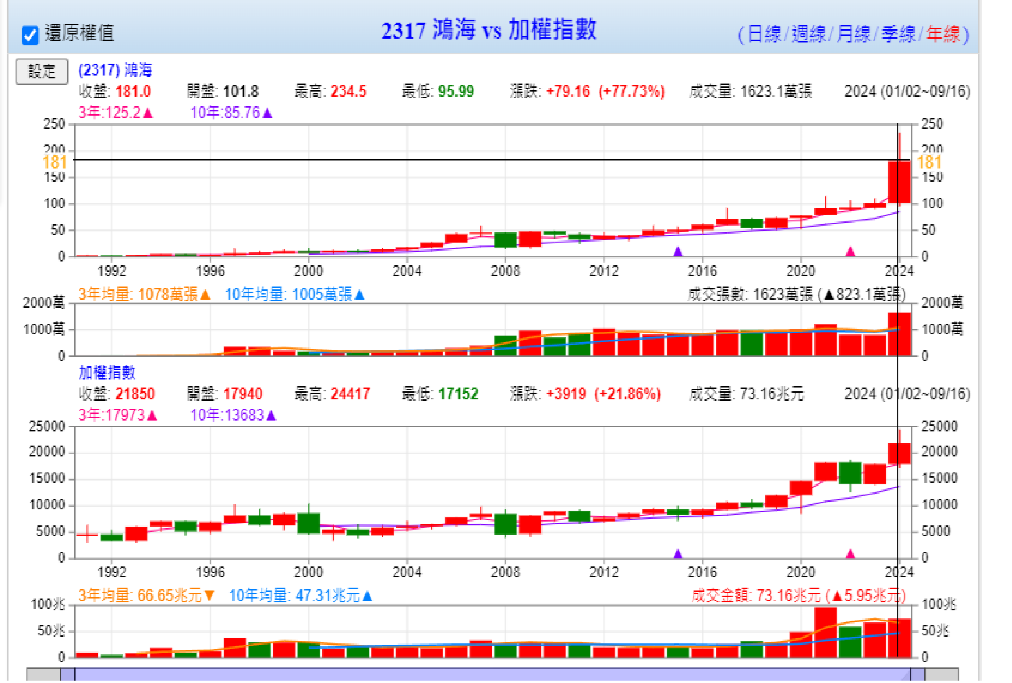Click the (2317) 鴻海 stock name link

click(x=115, y=70)
